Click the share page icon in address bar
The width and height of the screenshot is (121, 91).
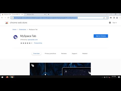click(104, 18)
